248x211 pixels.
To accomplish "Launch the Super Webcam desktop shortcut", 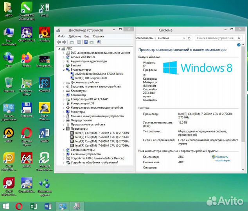I will (x=45, y=111).
